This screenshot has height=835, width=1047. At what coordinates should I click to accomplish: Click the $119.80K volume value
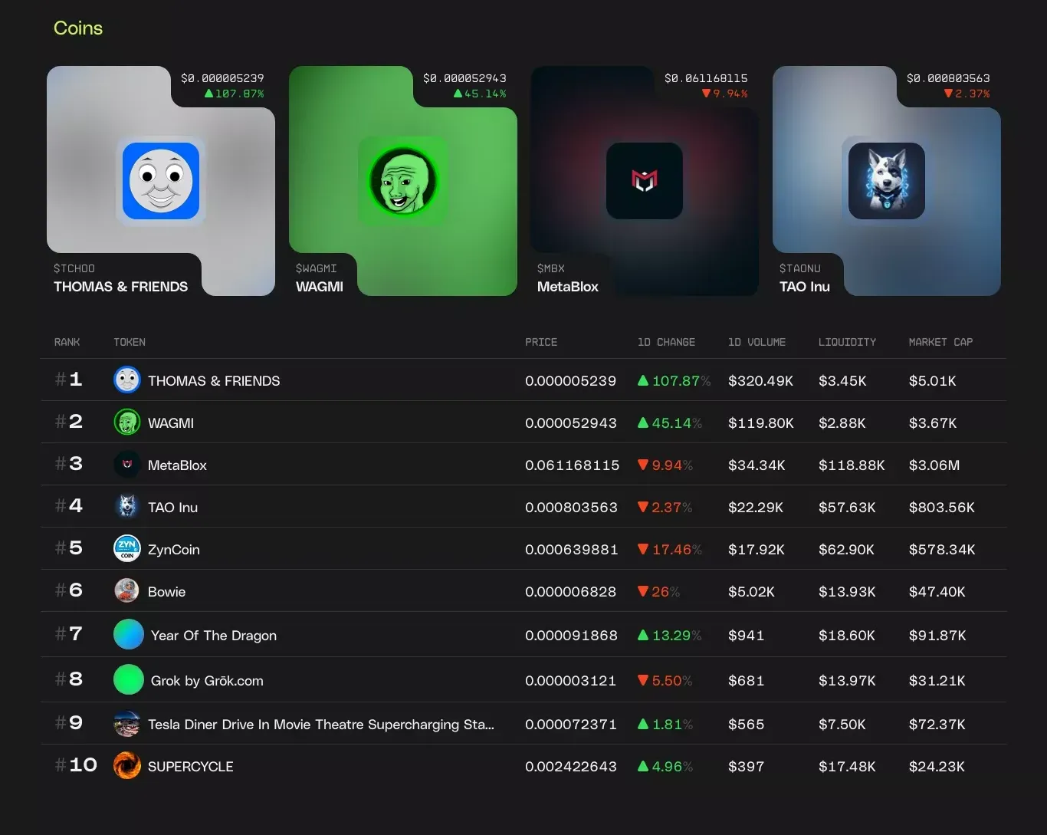pos(761,423)
